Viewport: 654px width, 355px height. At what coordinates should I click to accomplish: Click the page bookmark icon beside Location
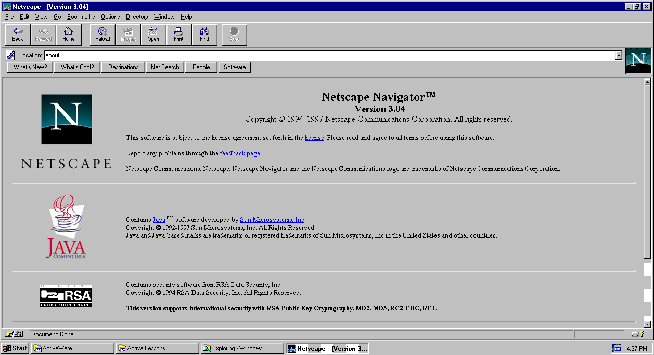coord(10,55)
